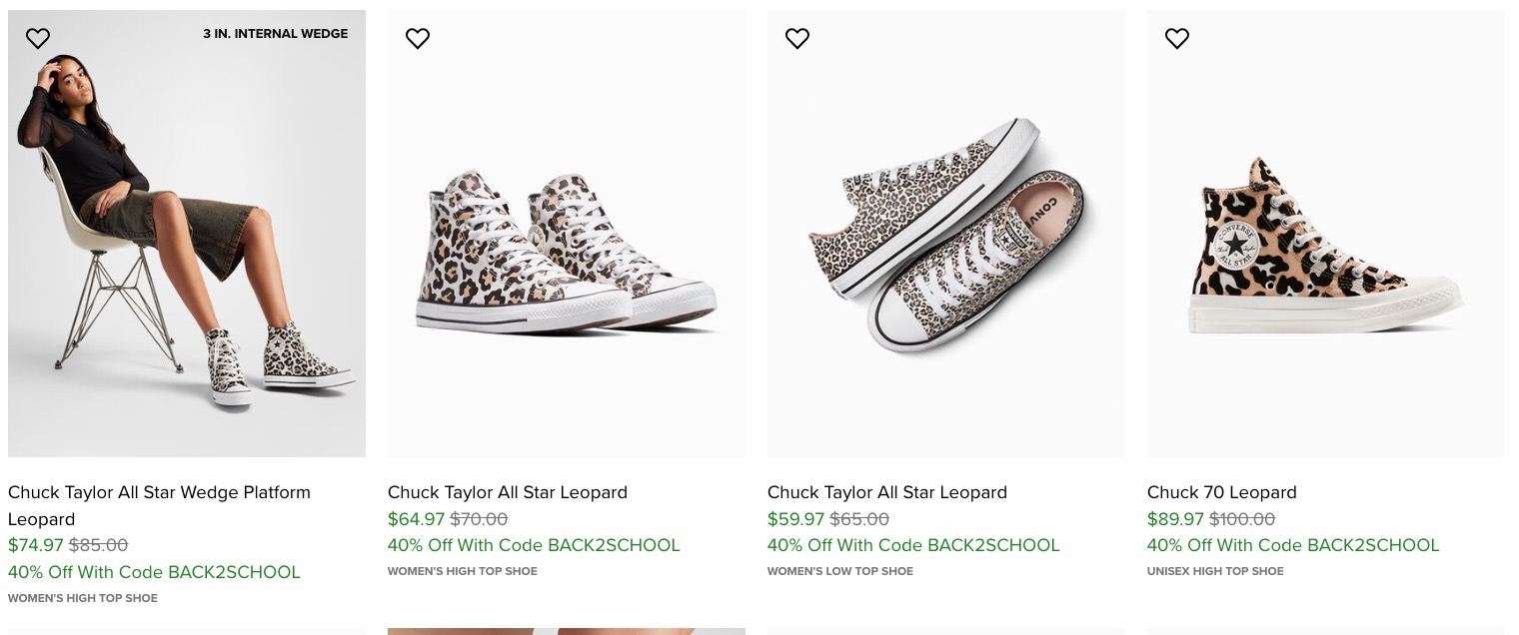Click the women's high top Leopard product name
The width and height of the screenshot is (1519, 635).
click(x=507, y=492)
